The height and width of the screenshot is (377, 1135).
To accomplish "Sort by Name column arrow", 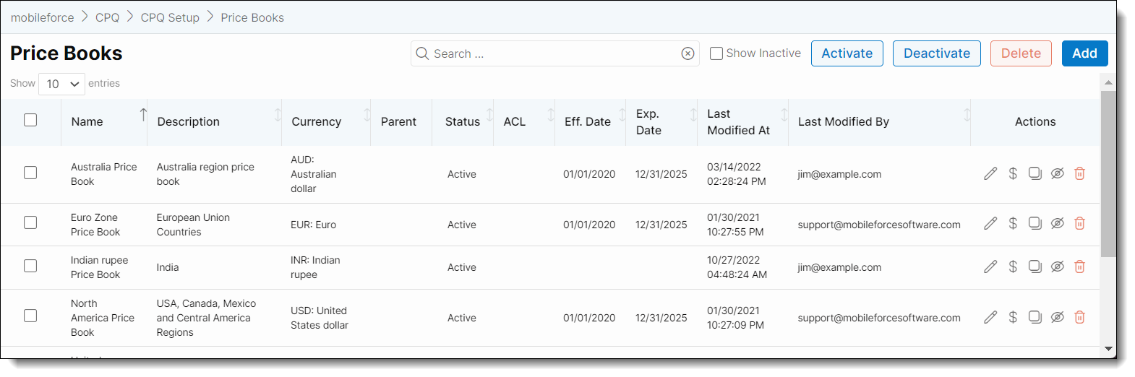I will pos(143,114).
